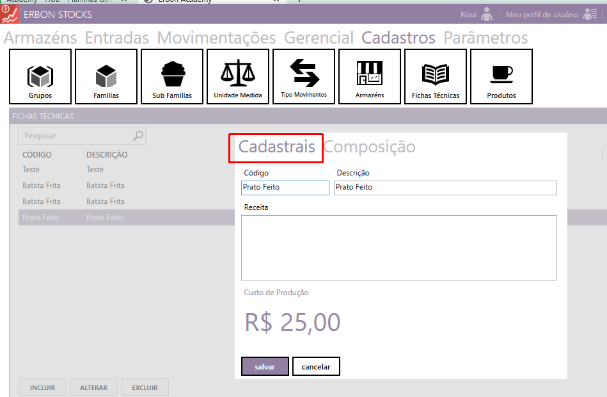Screen dimensions: 607x397
Task: Go to the Parâmetros menu
Action: [x=485, y=38]
